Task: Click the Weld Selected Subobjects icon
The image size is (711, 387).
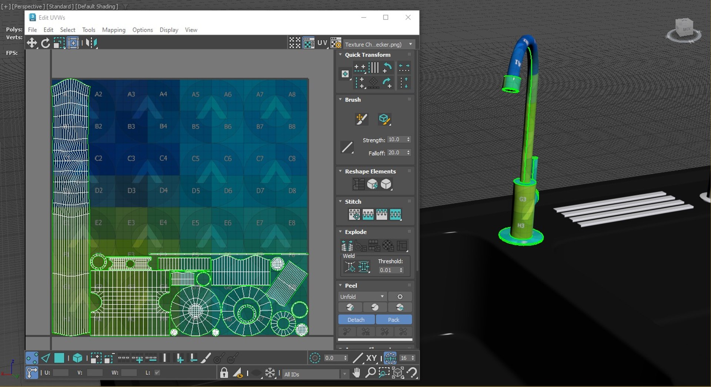Action: tap(364, 267)
